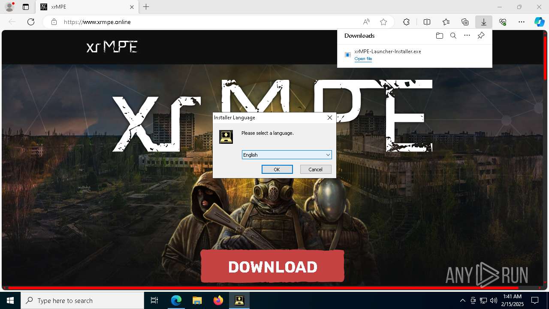
Task: Pin the Downloads panel
Action: [481, 36]
